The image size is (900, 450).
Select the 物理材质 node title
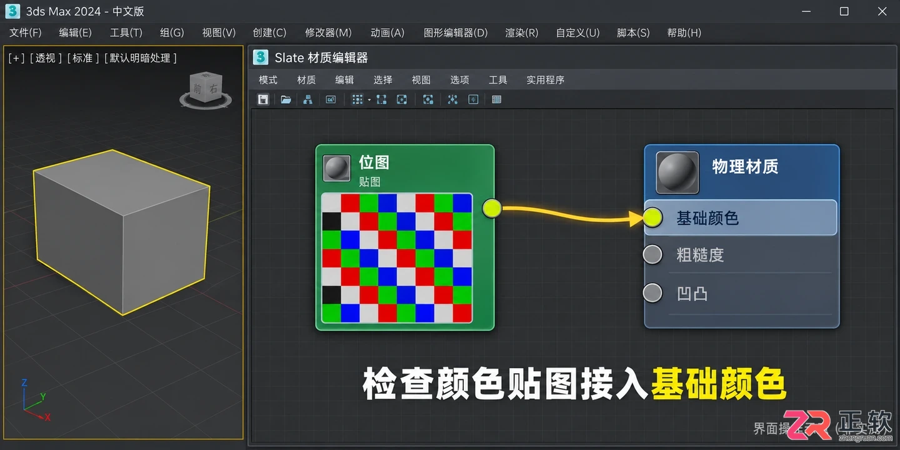click(x=745, y=167)
